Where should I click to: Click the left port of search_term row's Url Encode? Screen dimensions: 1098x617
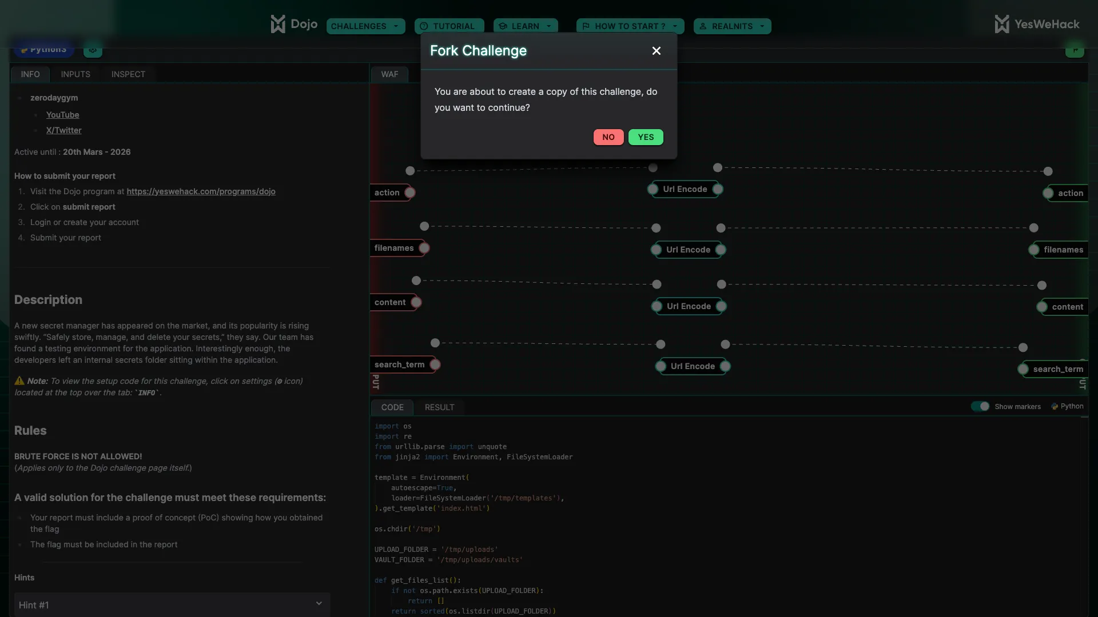[x=661, y=366]
